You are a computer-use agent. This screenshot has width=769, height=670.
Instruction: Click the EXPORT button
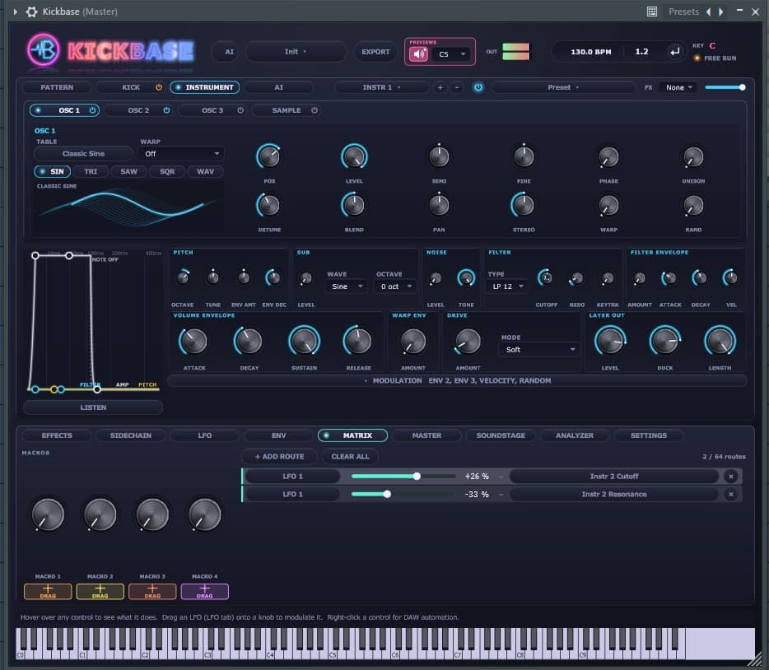(375, 52)
